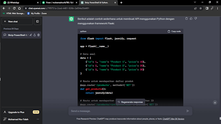Share this page from the address bar
The width and height of the screenshot is (221, 124).
click(195, 8)
